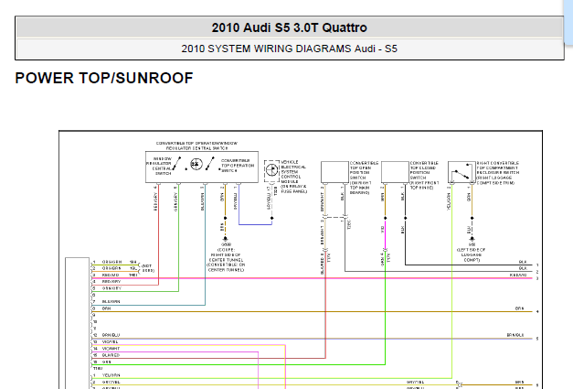Click the empty module box at left of connector pins
This screenshot has height=389, width=573.
[77, 323]
